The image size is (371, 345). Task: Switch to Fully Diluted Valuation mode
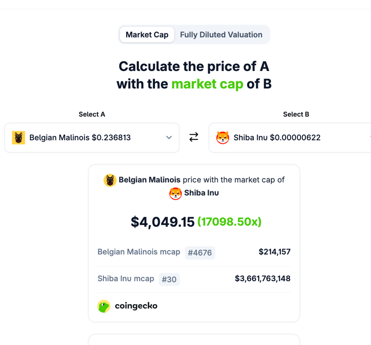pyautogui.click(x=221, y=35)
